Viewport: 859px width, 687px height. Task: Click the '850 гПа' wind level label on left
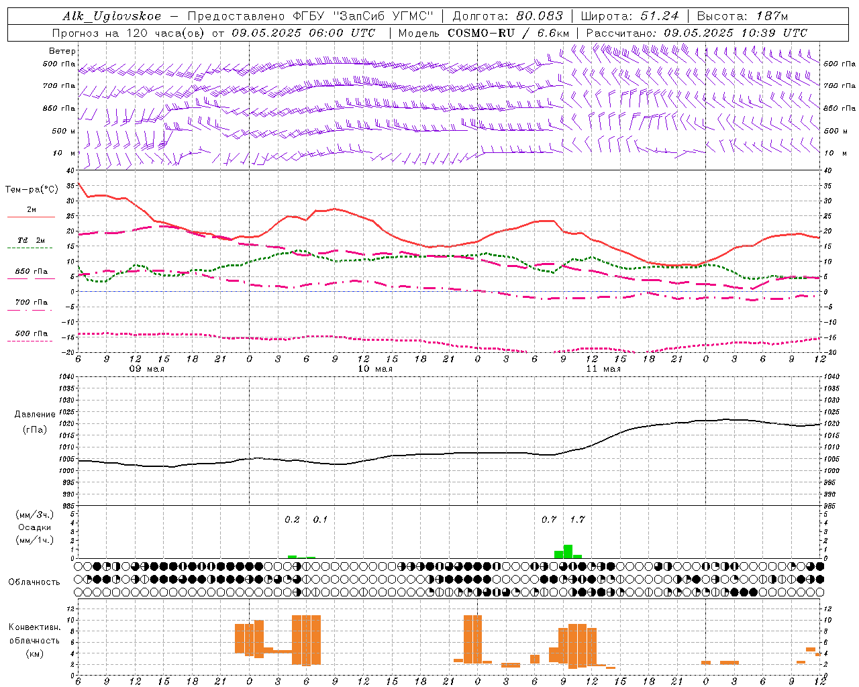pyautogui.click(x=59, y=108)
